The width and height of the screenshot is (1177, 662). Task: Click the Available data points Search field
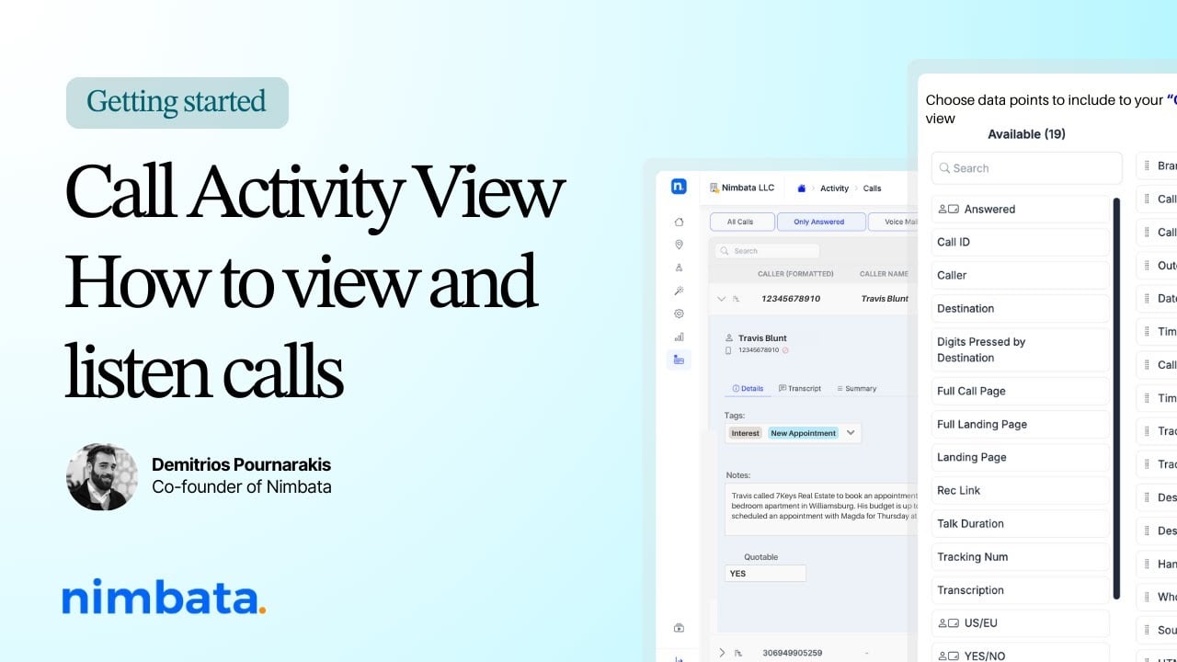click(x=1027, y=168)
